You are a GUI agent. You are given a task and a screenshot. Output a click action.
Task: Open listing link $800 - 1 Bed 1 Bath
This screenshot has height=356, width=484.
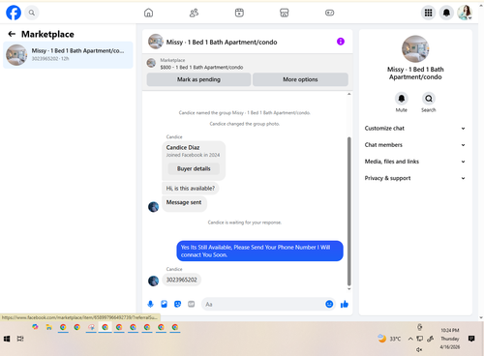click(201, 68)
